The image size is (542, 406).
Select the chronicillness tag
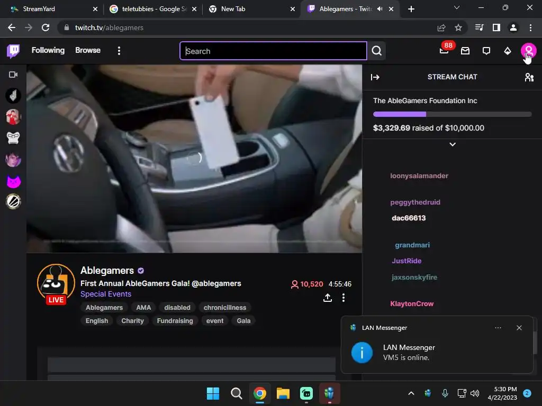(225, 308)
